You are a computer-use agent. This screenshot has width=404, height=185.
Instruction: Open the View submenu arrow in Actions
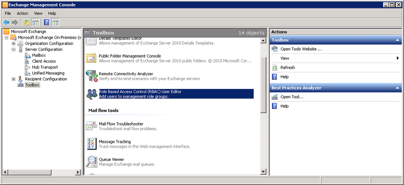pyautogui.click(x=398, y=58)
